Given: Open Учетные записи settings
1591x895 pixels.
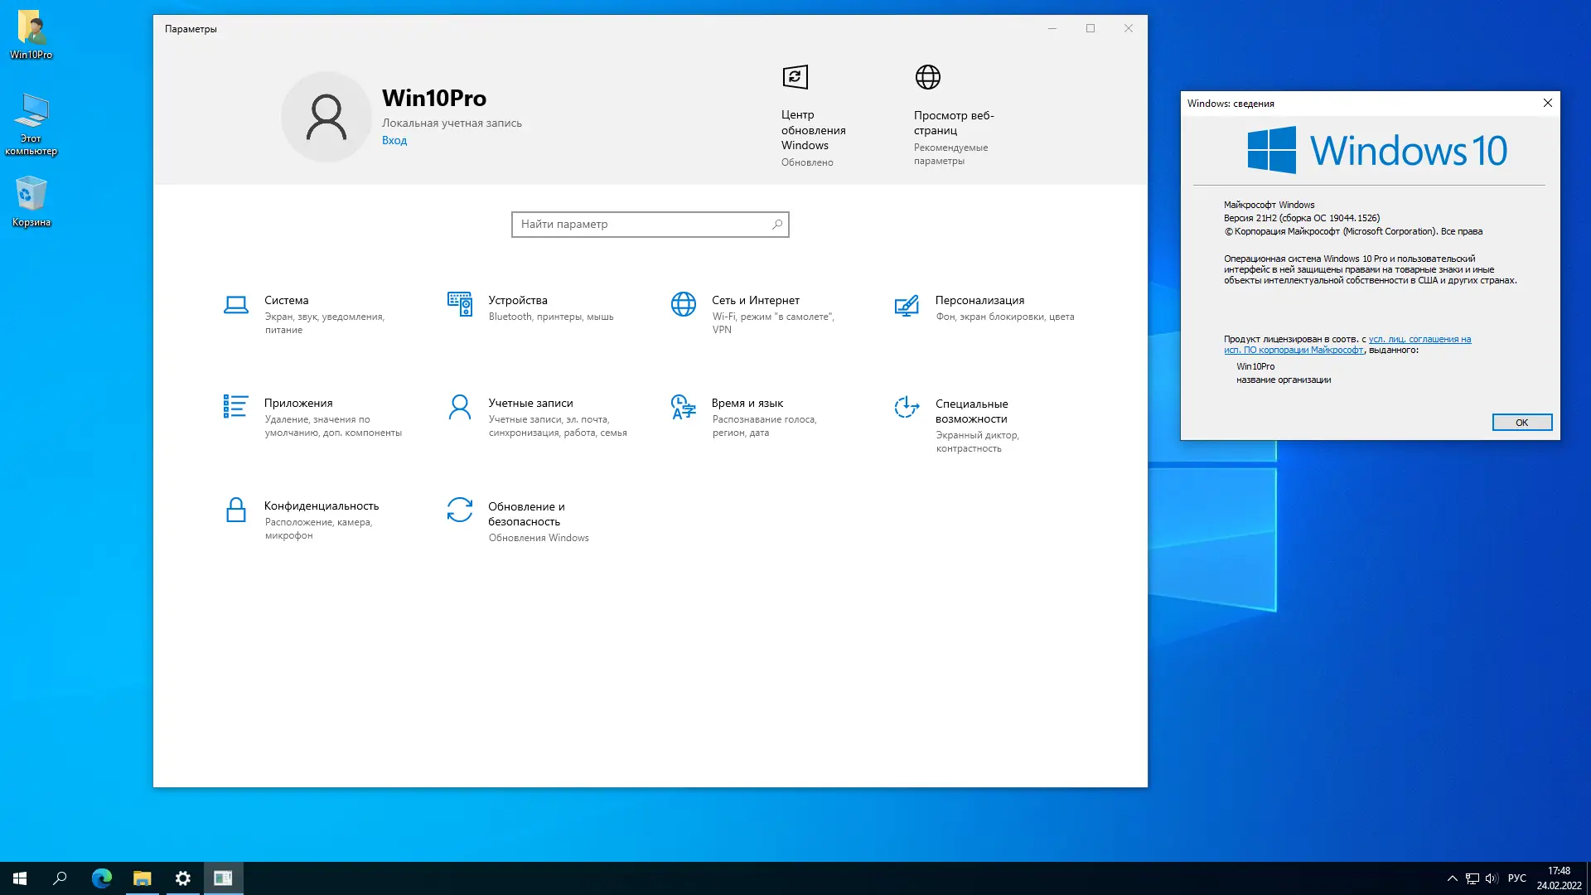Looking at the screenshot, I should pyautogui.click(x=530, y=404).
